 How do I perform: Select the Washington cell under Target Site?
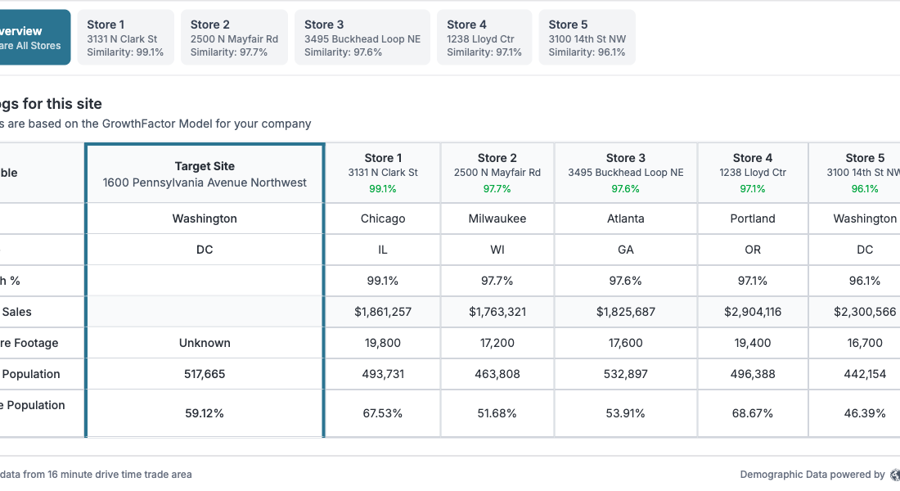(205, 218)
